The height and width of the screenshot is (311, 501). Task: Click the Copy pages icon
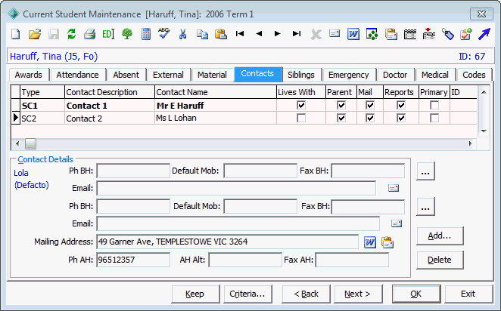pyautogui.click(x=202, y=34)
